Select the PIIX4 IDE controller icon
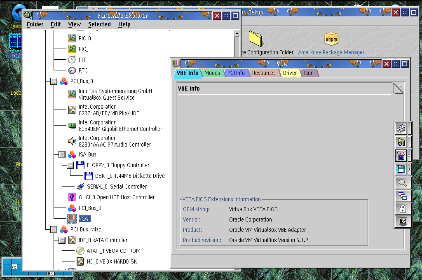 pos(72,110)
